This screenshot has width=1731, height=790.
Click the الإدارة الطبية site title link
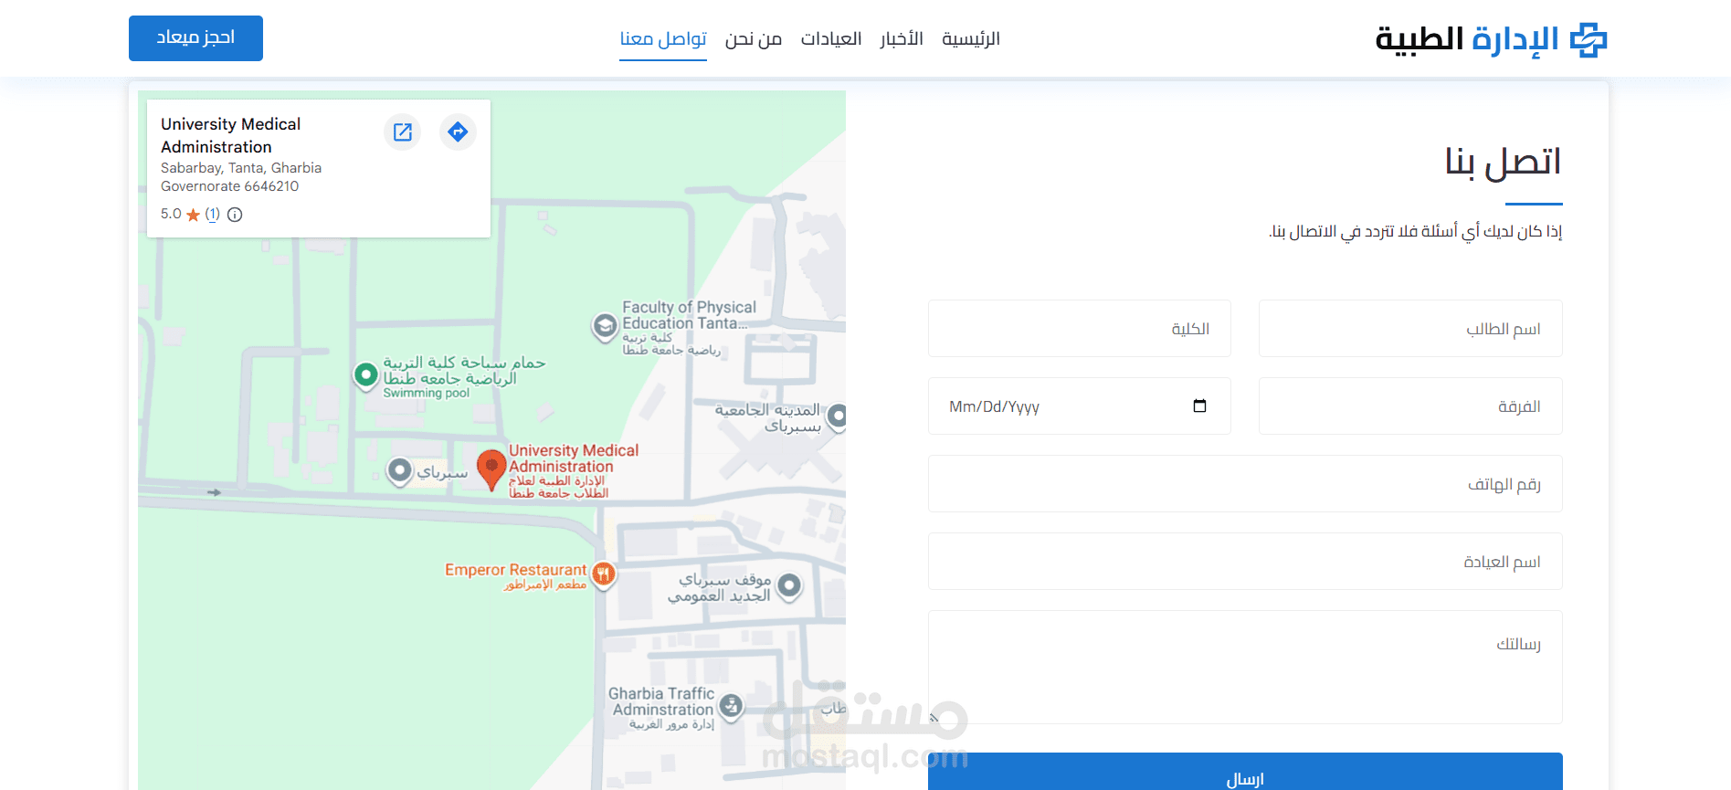(x=1467, y=40)
